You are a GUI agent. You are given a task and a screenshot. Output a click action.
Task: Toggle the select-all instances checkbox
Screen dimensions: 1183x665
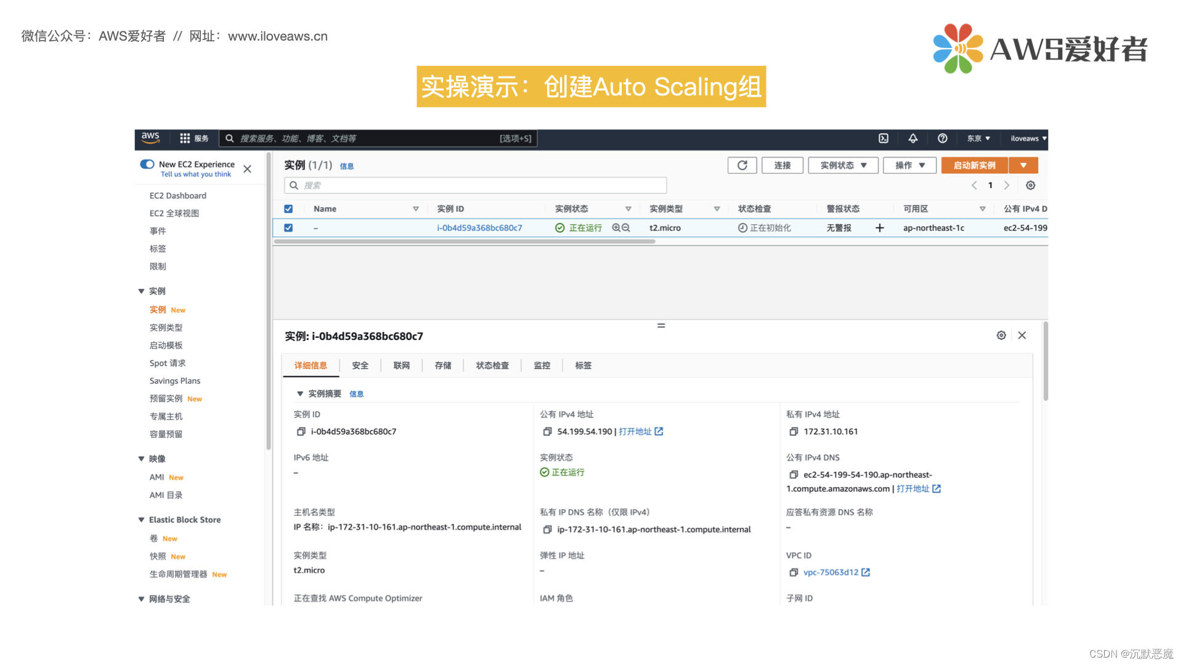[288, 209]
